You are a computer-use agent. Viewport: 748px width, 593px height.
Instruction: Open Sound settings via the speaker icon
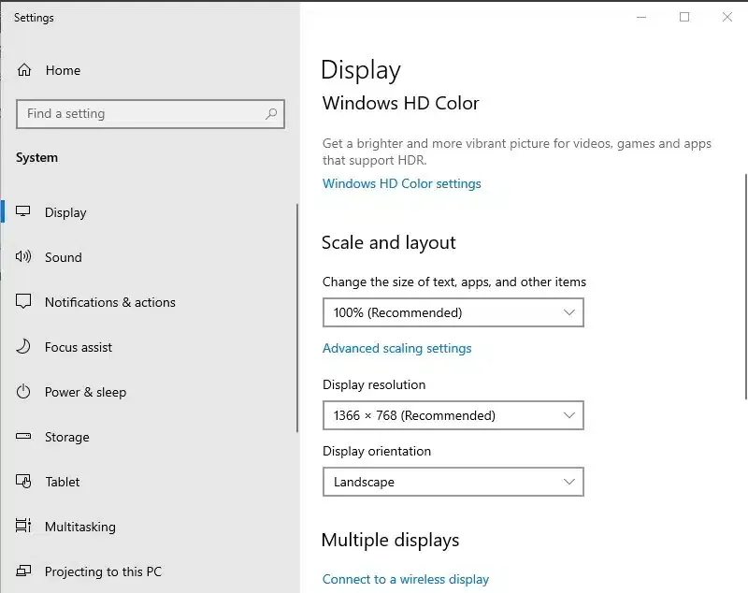[x=22, y=257]
